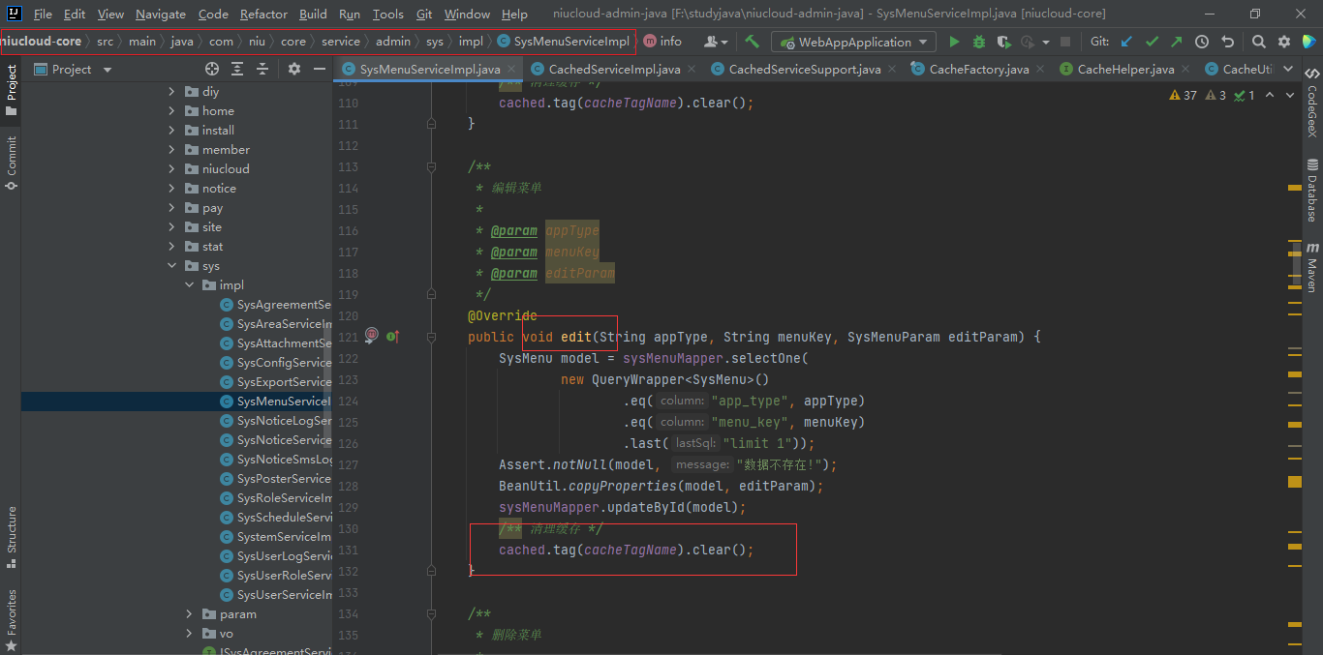The image size is (1323, 655).
Task: Collapse the sys folder in project tree
Action: click(x=172, y=266)
